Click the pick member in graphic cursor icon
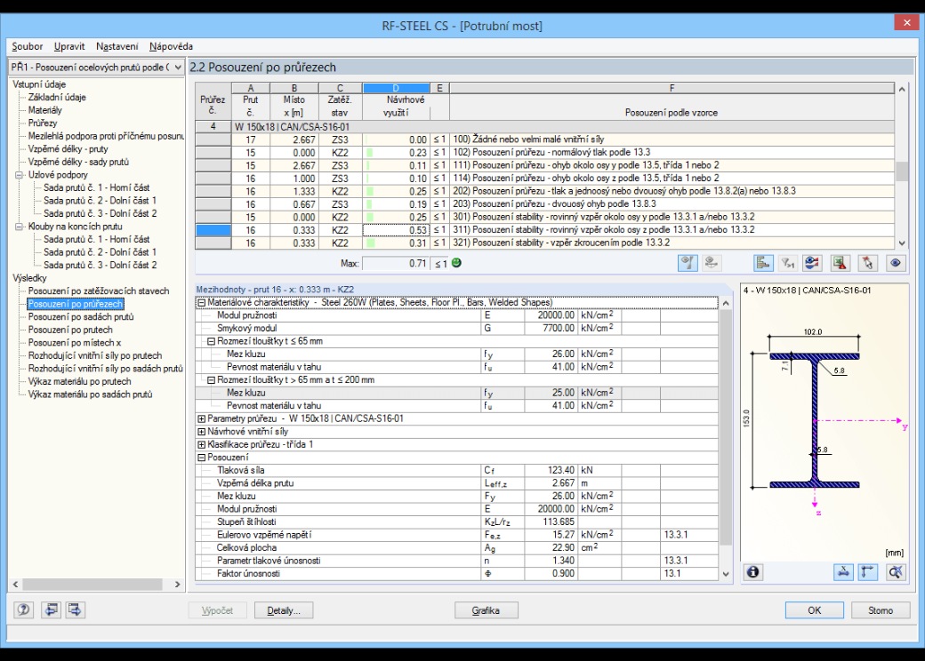The width and height of the screenshot is (925, 661). coord(867,263)
